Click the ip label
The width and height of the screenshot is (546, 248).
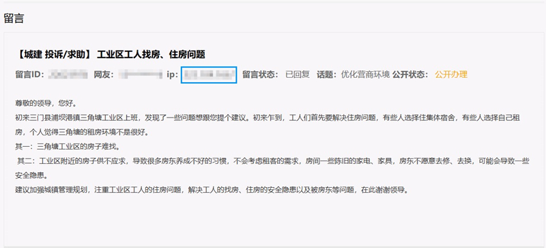(x=172, y=74)
